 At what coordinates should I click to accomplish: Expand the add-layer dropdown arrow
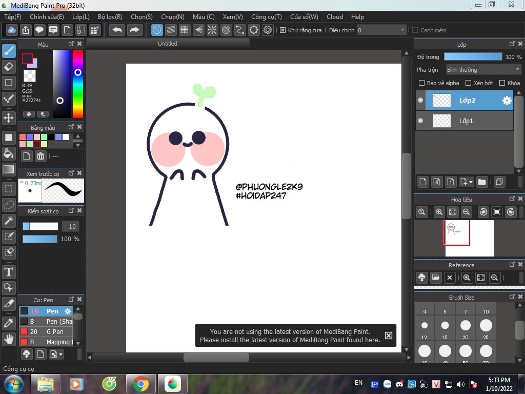[x=471, y=182]
